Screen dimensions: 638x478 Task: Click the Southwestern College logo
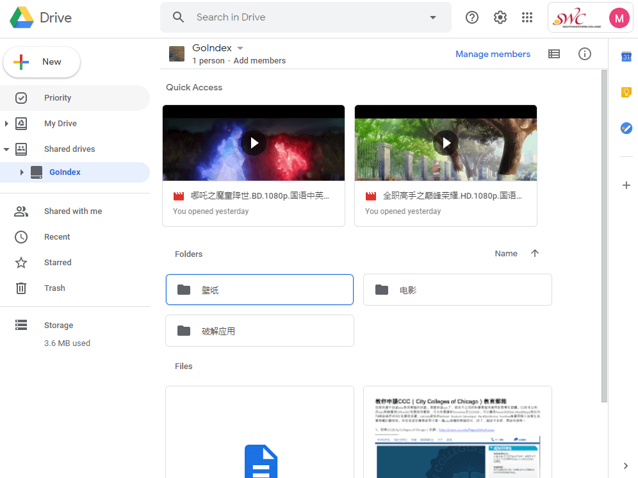click(577, 18)
